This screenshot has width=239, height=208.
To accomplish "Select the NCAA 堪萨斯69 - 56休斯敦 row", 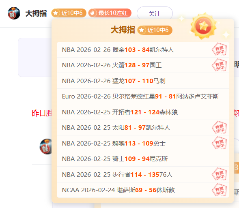I will pyautogui.click(x=143, y=190).
